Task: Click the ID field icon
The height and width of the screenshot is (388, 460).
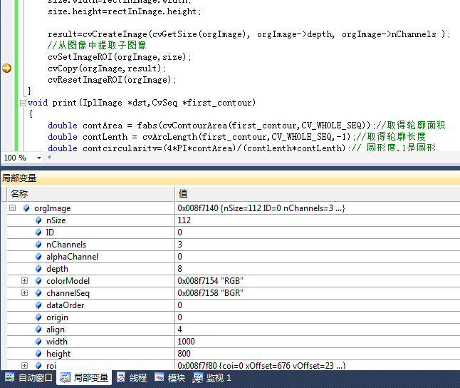Action: [x=38, y=233]
